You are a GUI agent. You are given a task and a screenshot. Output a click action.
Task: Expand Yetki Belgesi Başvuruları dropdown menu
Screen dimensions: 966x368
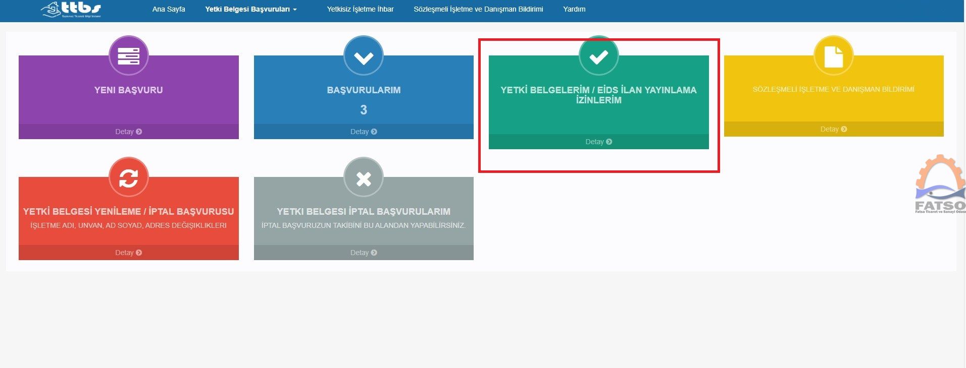point(250,9)
